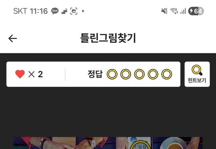Open the 힌트보기 hint magnifier button
This screenshot has width=216, height=149.
click(x=197, y=74)
